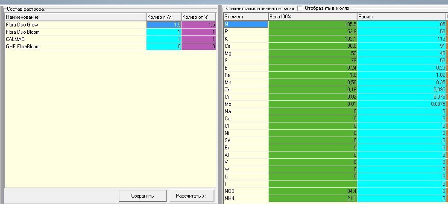The image size is (448, 204).
Task: Click the Рассчитать >> button
Action: [191, 196]
